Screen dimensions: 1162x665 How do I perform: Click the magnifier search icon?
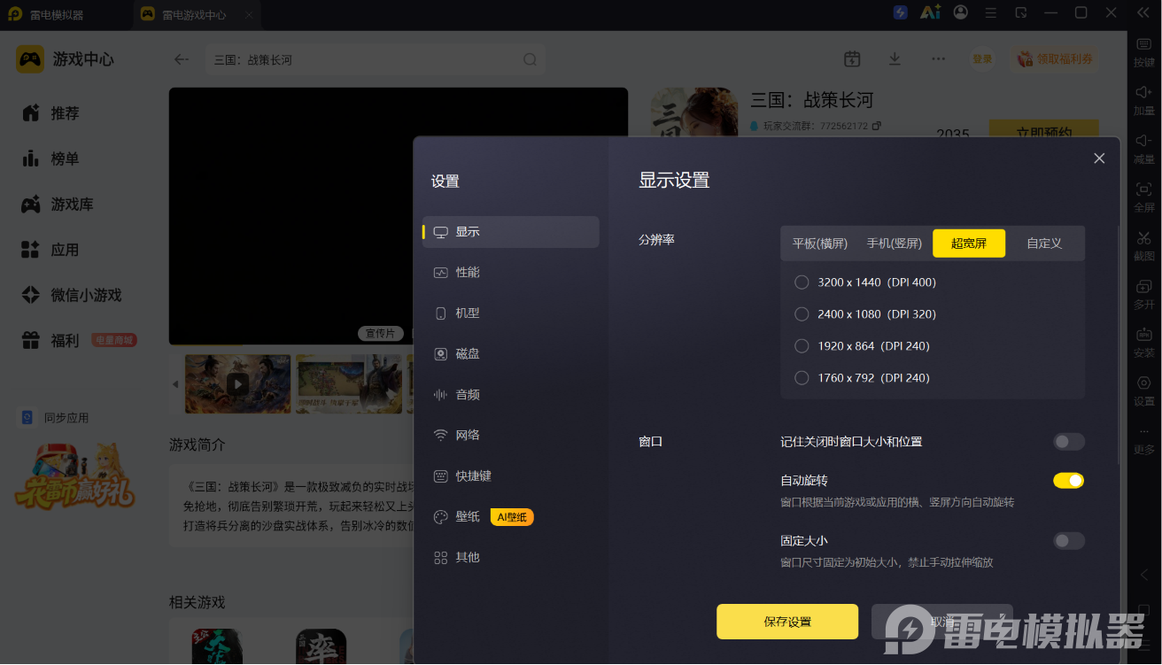530,59
